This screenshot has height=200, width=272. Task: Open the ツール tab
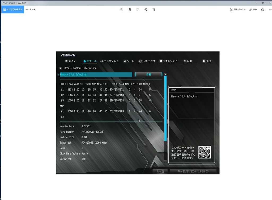click(129, 61)
